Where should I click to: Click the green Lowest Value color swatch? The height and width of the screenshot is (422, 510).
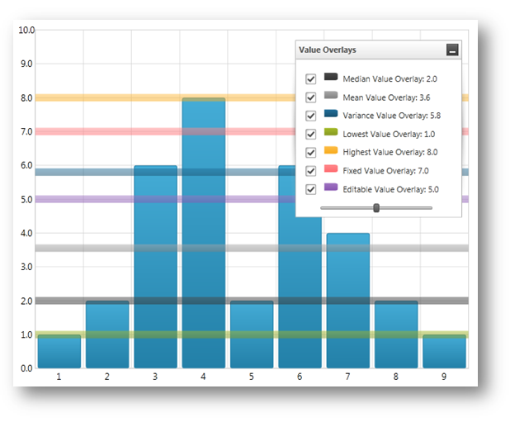(331, 132)
